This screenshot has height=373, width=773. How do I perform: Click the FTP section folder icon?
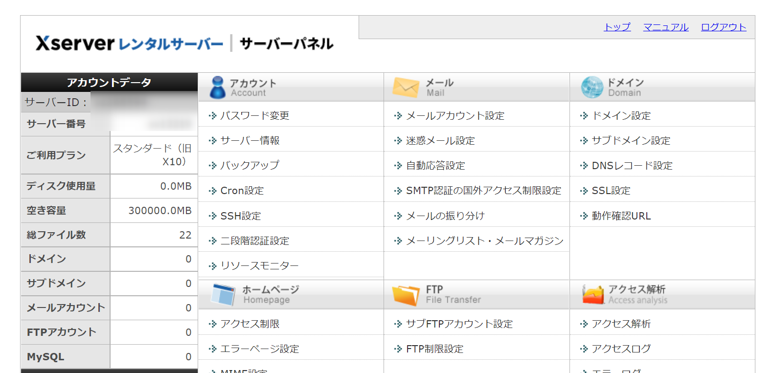[406, 295]
